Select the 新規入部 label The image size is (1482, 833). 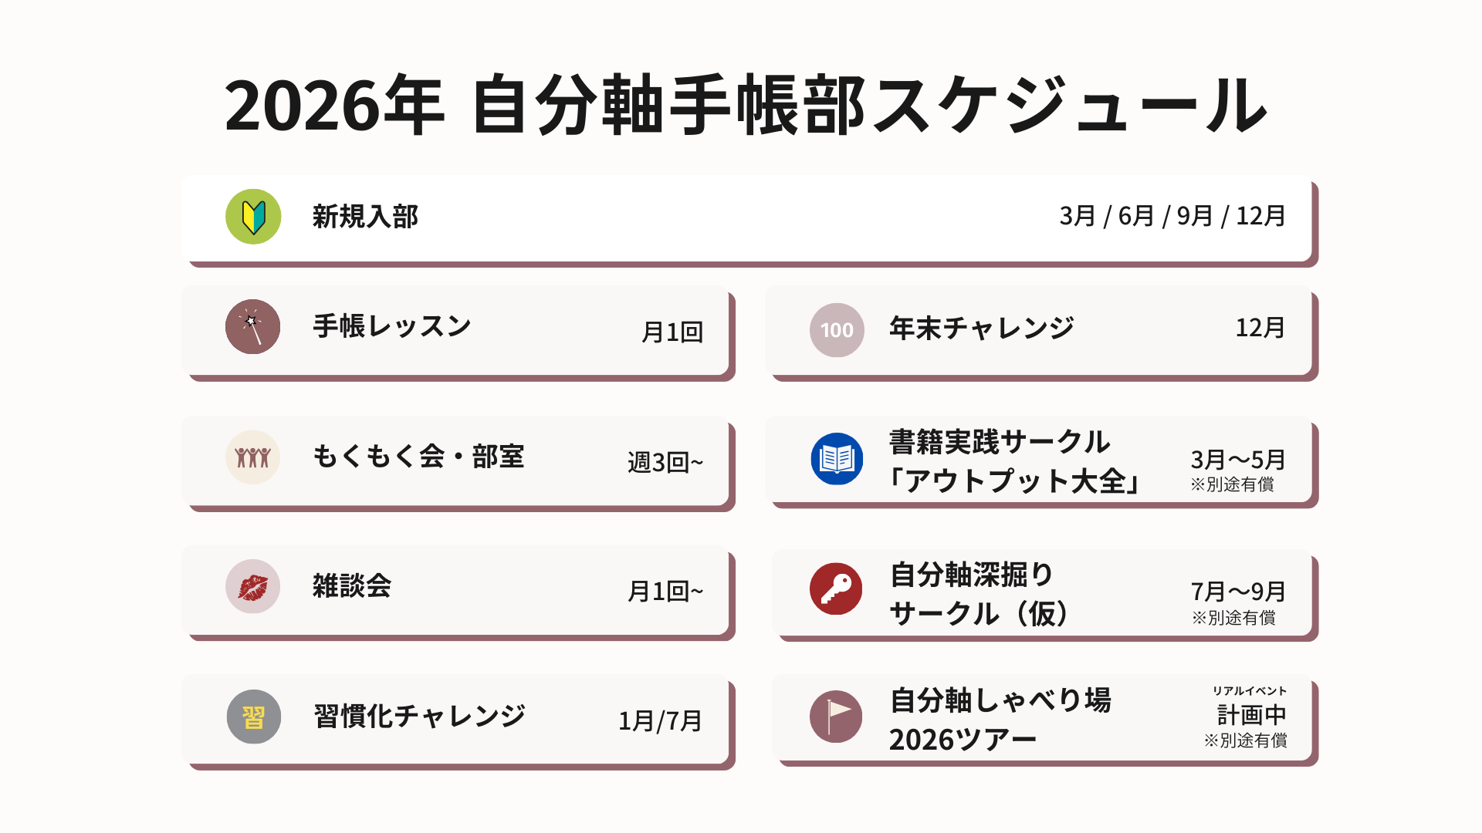(x=365, y=217)
